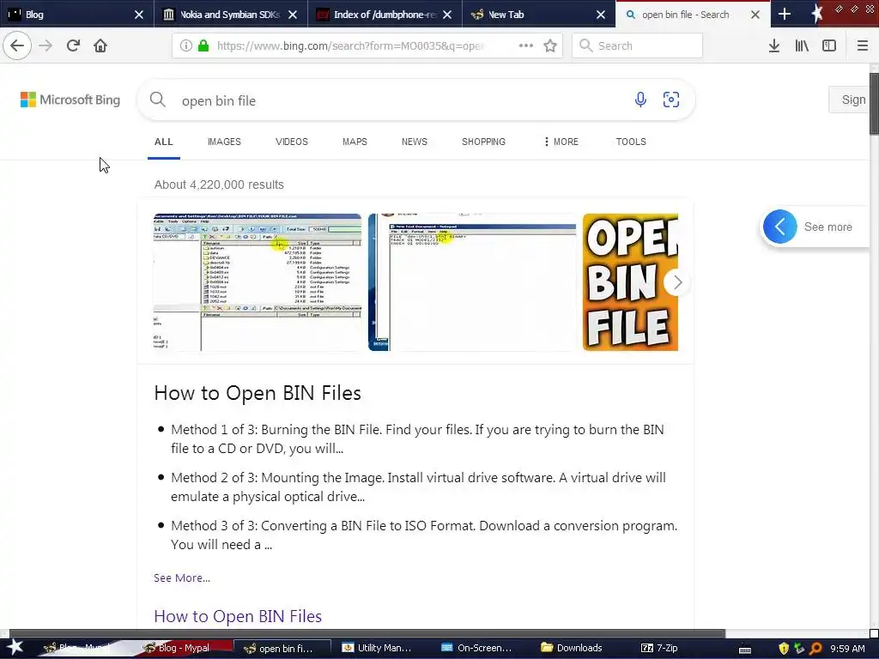Click the green padlock security icon

203,46
